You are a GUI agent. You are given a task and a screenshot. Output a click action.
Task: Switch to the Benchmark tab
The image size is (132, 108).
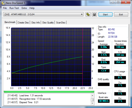(x=10, y=22)
